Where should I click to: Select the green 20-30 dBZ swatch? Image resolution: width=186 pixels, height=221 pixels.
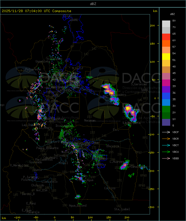coord(166,109)
